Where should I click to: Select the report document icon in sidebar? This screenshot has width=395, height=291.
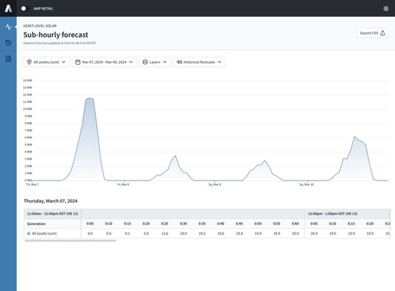(8, 59)
